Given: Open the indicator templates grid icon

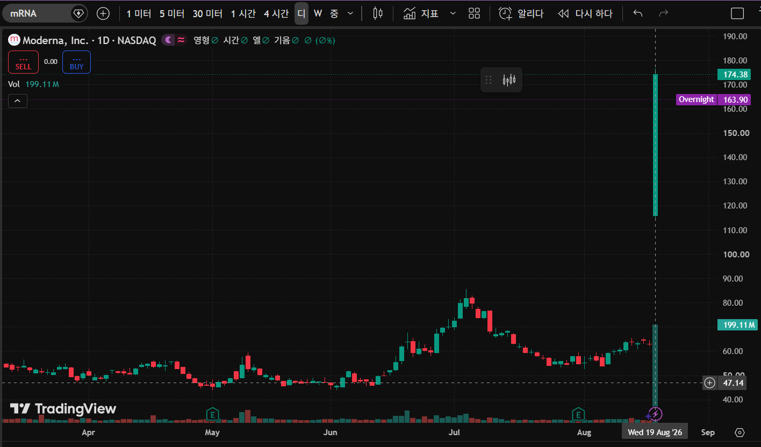Looking at the screenshot, I should tap(474, 13).
